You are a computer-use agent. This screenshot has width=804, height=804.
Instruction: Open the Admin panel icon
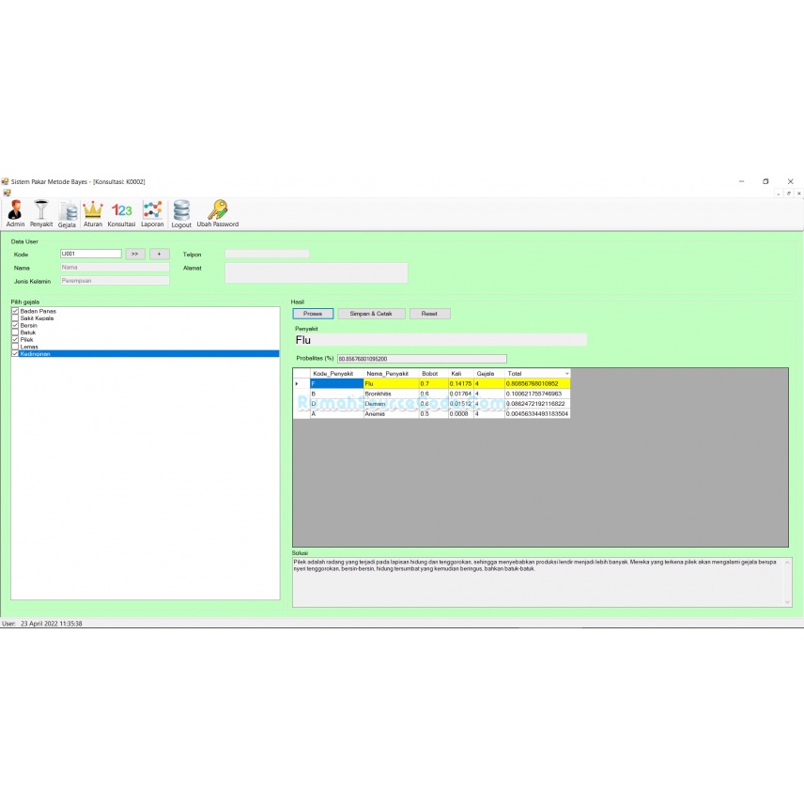[x=15, y=211]
